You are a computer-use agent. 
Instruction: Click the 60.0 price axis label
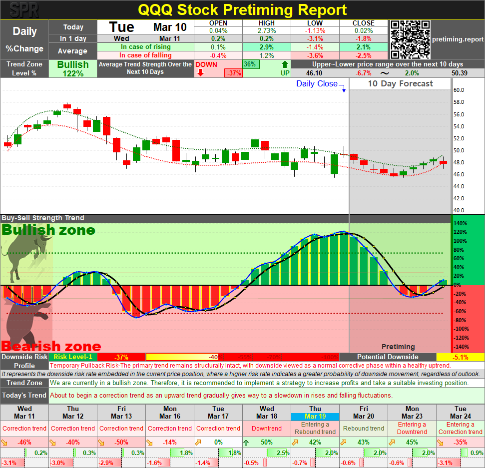(x=459, y=90)
